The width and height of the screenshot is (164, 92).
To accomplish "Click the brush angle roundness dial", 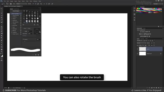I will (x=37, y=31).
